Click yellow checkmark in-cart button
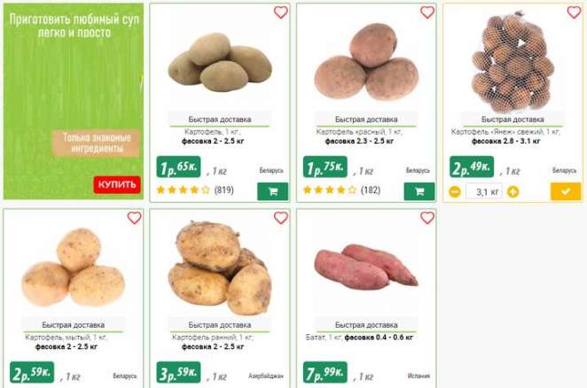This screenshot has height=388, width=587. 566,191
